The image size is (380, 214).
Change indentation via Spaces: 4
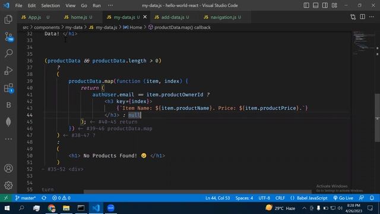[244, 198]
